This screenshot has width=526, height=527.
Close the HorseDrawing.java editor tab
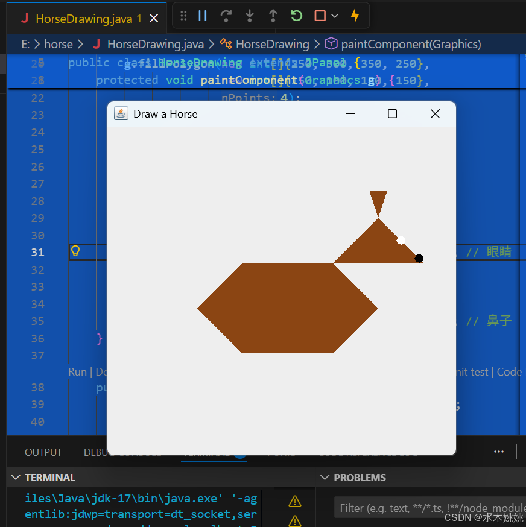[154, 18]
